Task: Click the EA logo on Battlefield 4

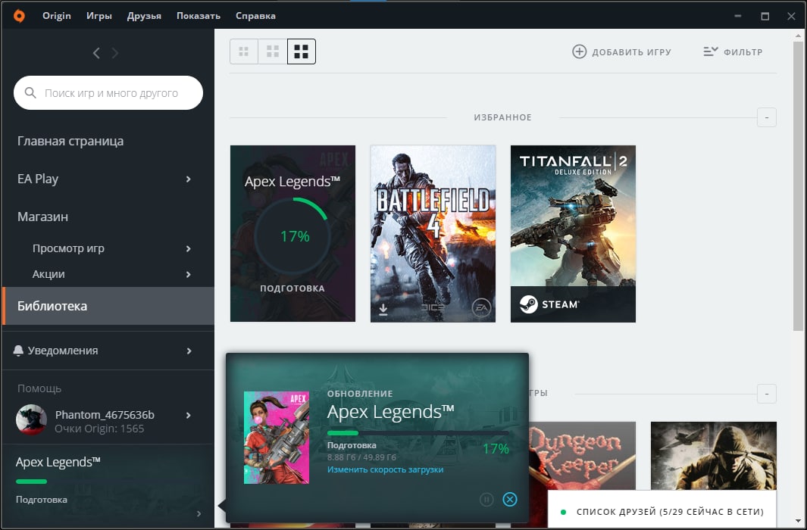Action: [481, 308]
